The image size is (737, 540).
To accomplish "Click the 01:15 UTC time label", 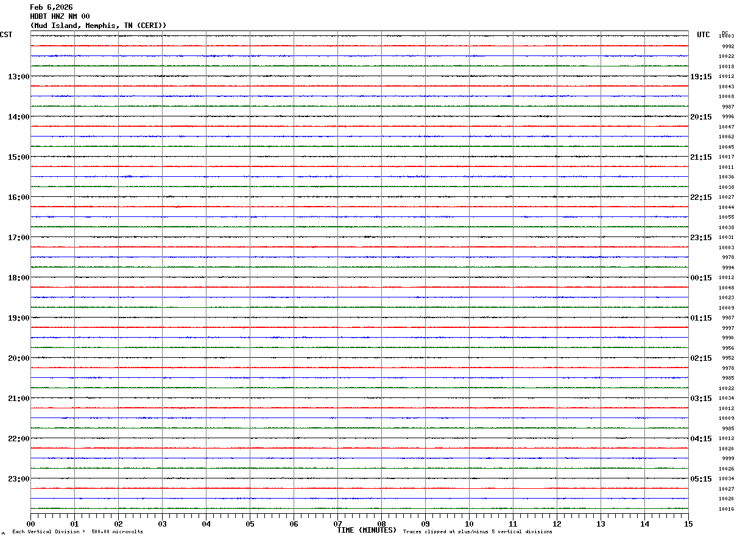I will click(x=701, y=318).
